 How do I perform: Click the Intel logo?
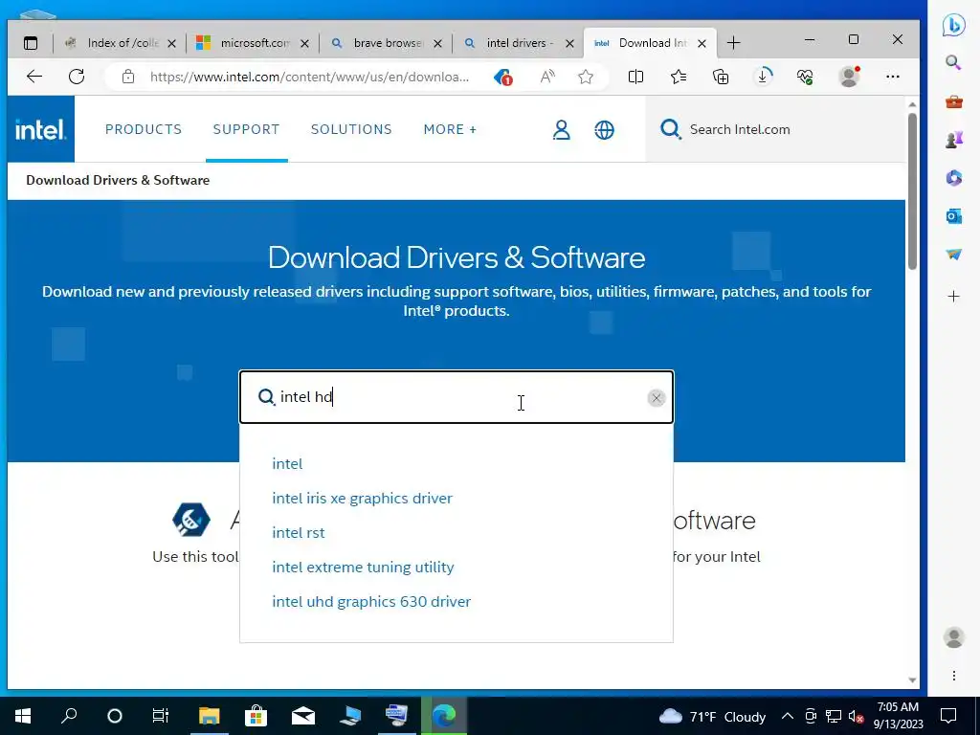click(x=40, y=129)
